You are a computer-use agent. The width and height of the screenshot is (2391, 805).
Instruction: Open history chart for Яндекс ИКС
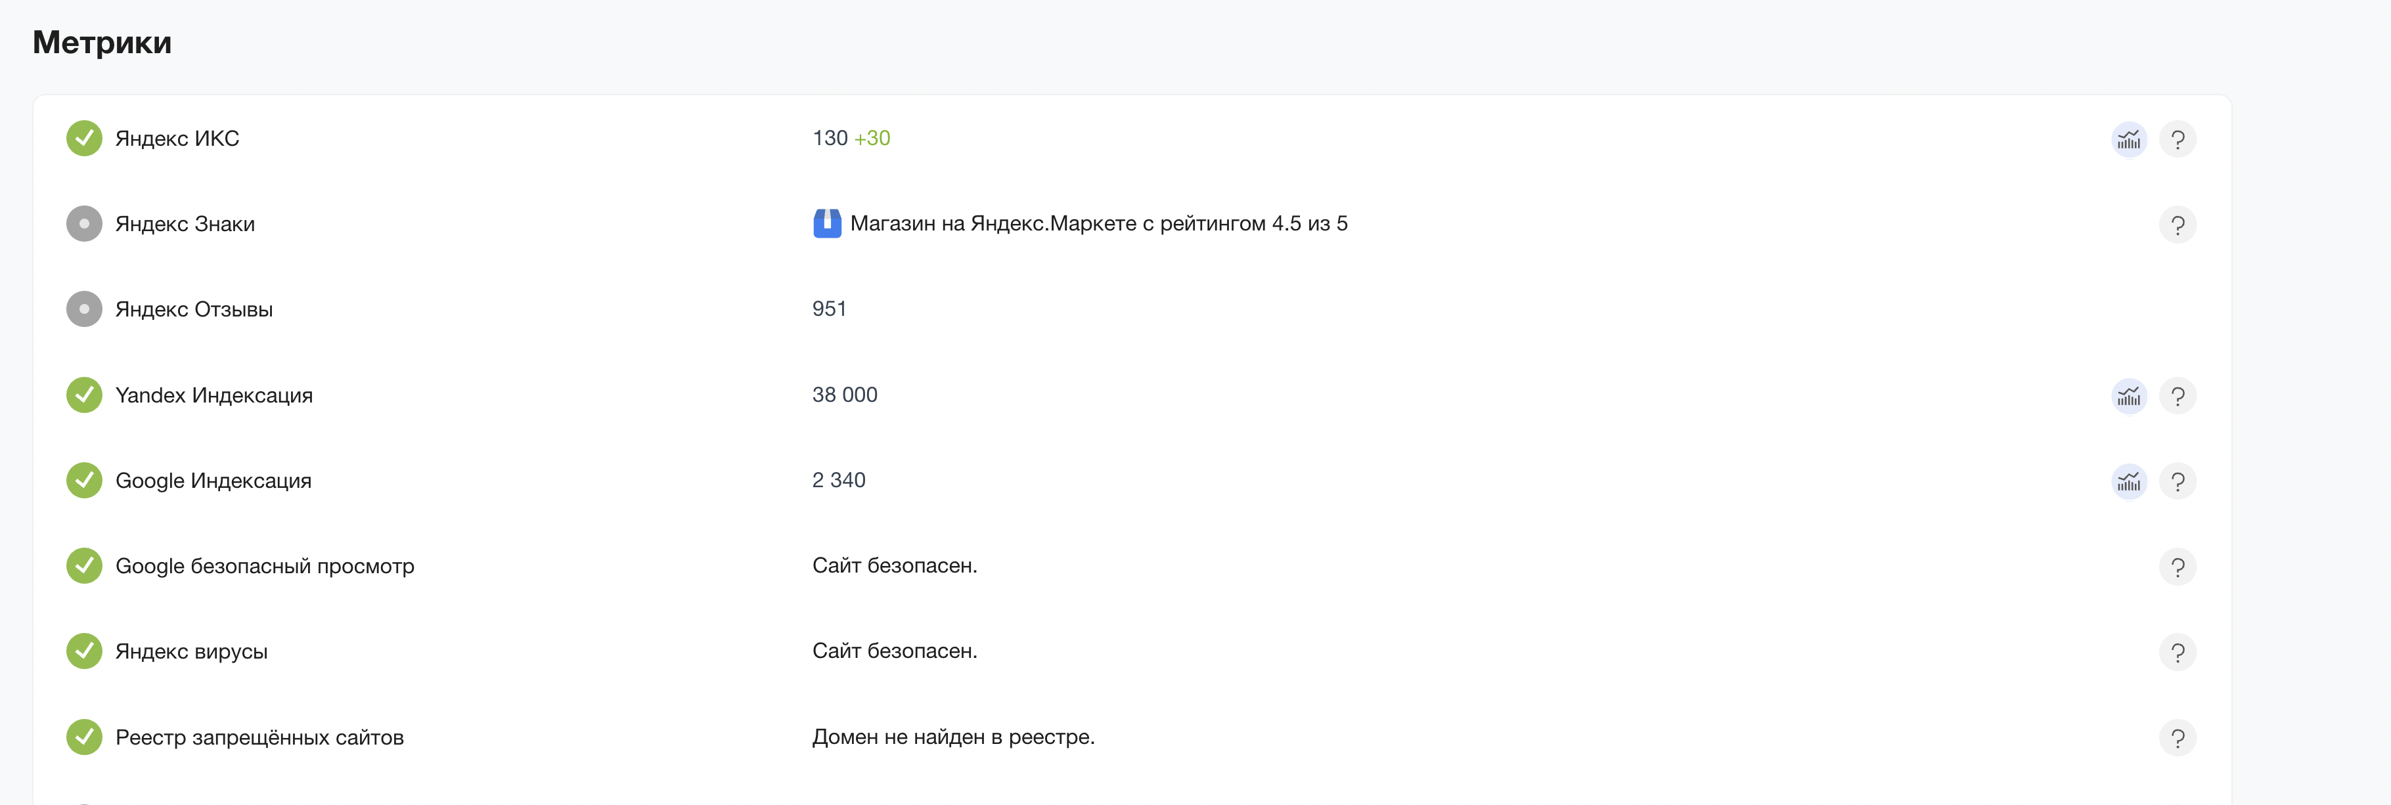[x=2130, y=139]
